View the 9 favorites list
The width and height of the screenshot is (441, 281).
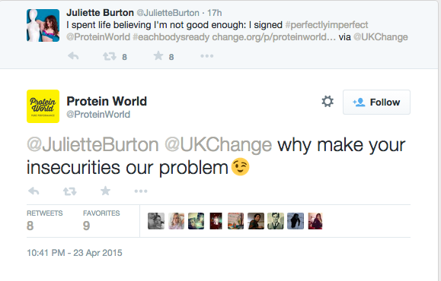coord(101,221)
